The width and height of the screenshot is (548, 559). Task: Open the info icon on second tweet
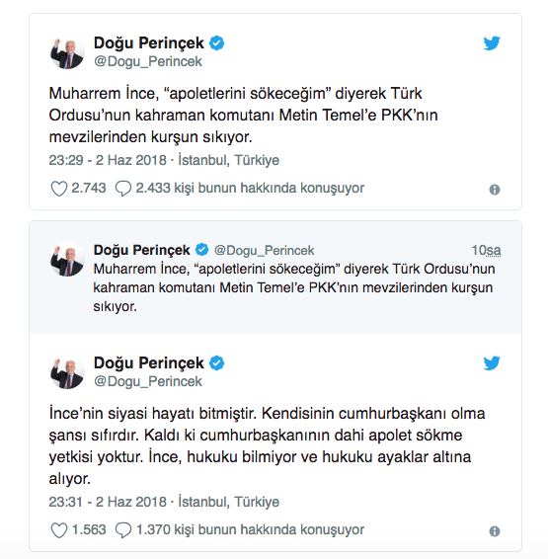point(495,531)
